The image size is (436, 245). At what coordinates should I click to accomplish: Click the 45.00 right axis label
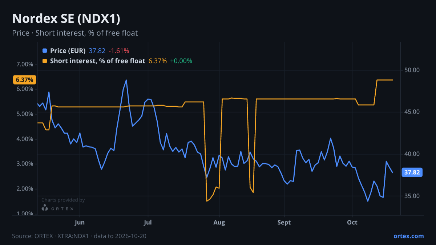point(412,112)
